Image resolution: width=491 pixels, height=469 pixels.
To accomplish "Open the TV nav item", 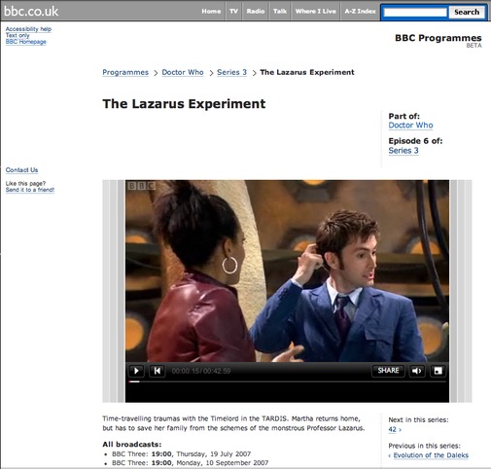I will tap(233, 11).
